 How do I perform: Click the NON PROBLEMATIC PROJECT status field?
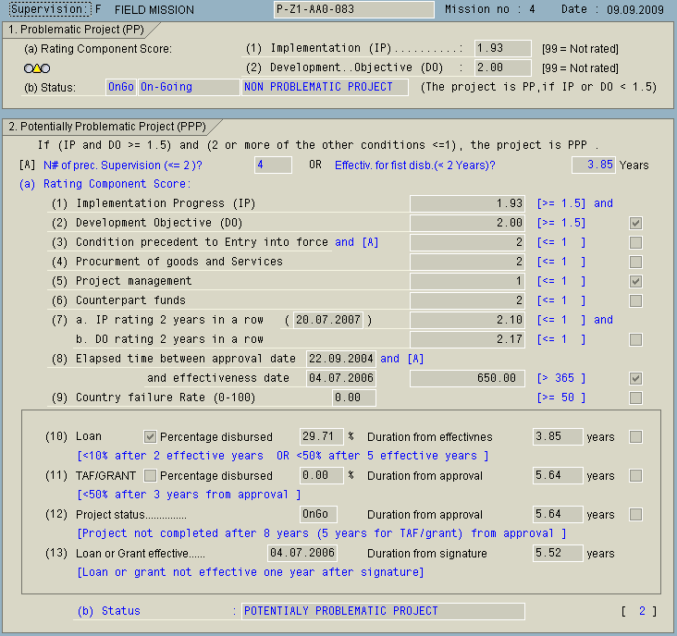tap(325, 87)
